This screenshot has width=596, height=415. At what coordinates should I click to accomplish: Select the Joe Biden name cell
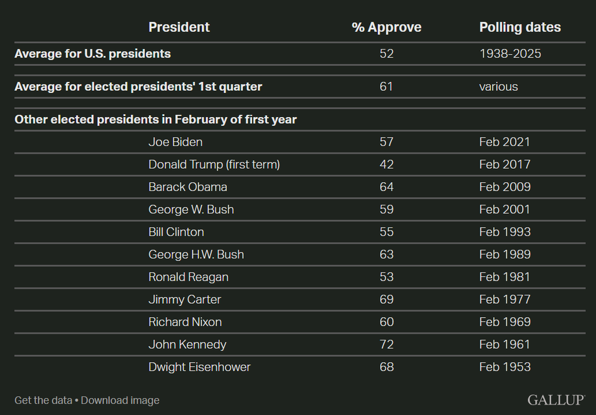(x=175, y=142)
